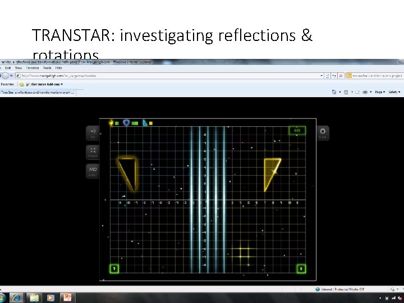Open a new blank browser tab
404x303 pixels.
[80, 93]
